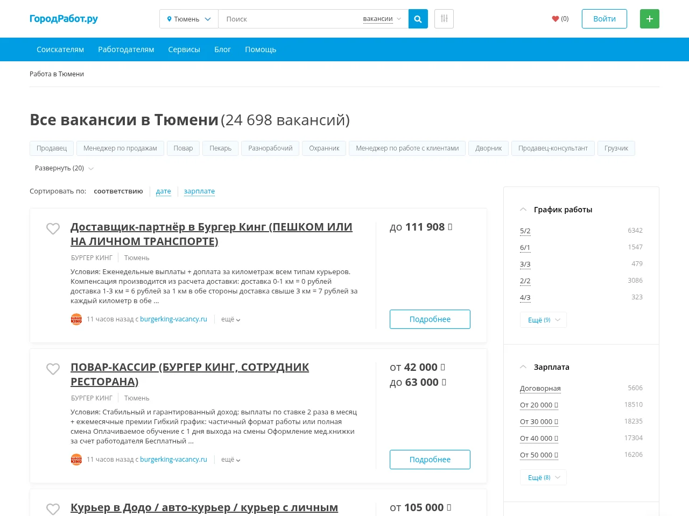
Task: Open the Помощь menu item
Action: (261, 49)
